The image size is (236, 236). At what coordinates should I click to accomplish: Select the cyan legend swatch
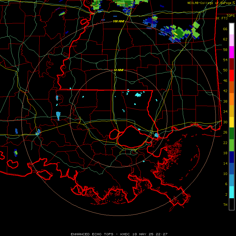click(x=232, y=192)
